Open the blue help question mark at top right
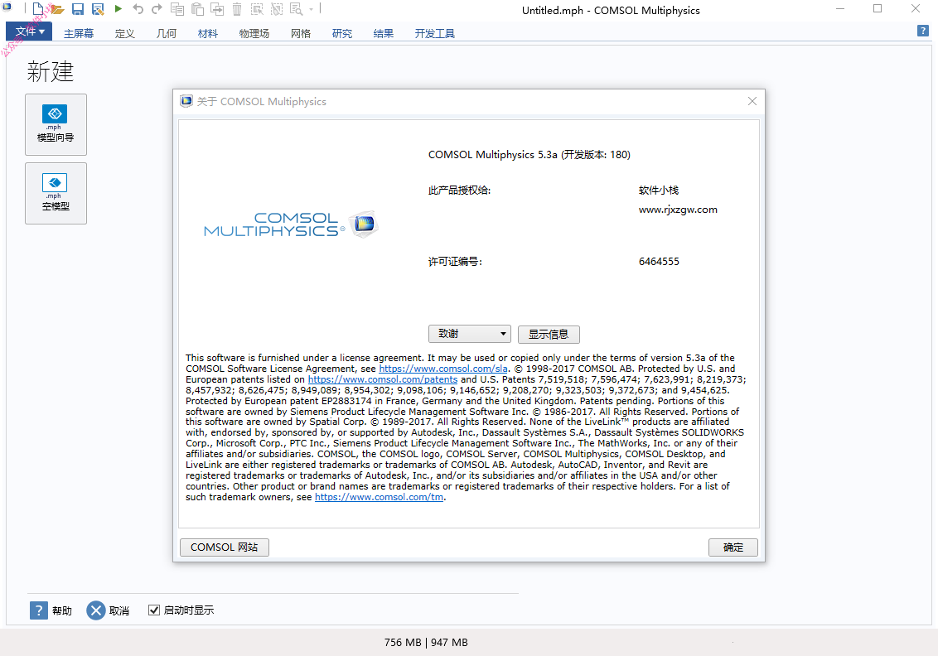Screen dimensions: 938x656 click(x=923, y=31)
